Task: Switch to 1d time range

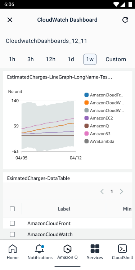Action: point(71,59)
